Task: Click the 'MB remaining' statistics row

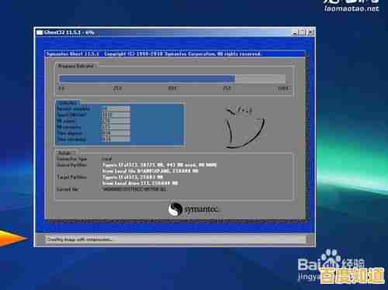Action: coord(94,127)
